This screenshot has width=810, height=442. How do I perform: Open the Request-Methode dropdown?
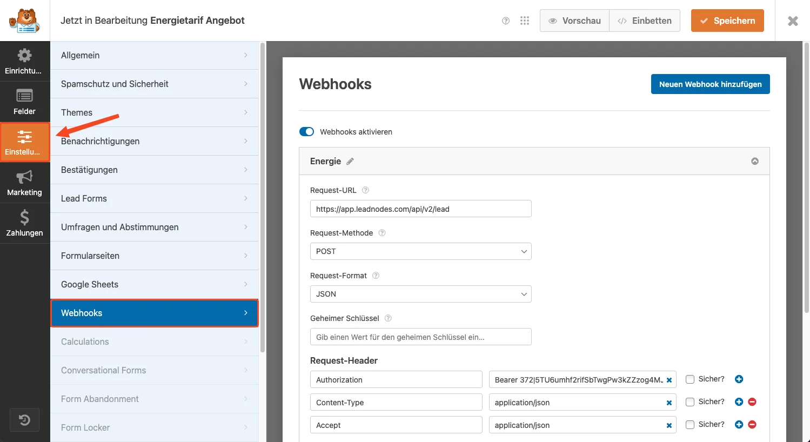coord(421,251)
